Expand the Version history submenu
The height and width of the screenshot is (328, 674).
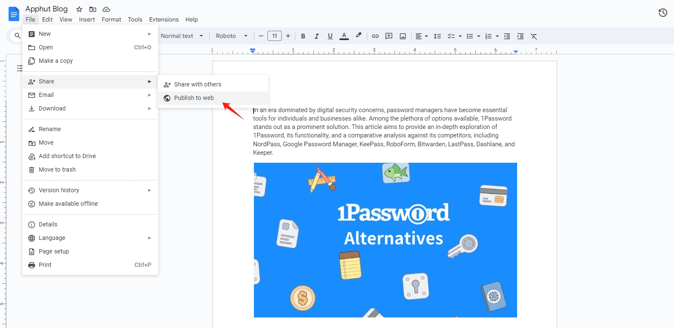pos(90,190)
